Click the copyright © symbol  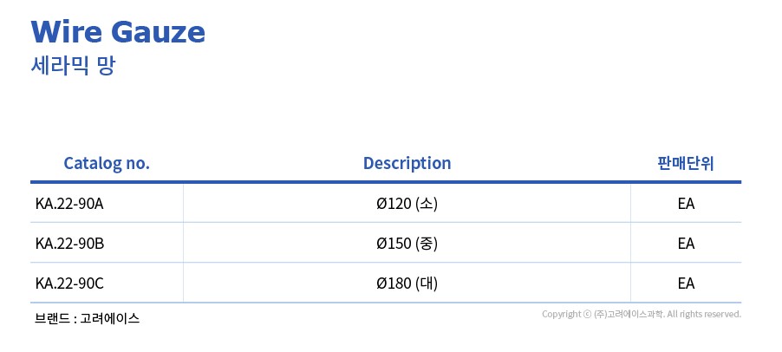(x=586, y=314)
